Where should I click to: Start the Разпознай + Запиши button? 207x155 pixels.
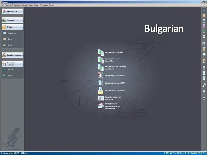(12, 64)
